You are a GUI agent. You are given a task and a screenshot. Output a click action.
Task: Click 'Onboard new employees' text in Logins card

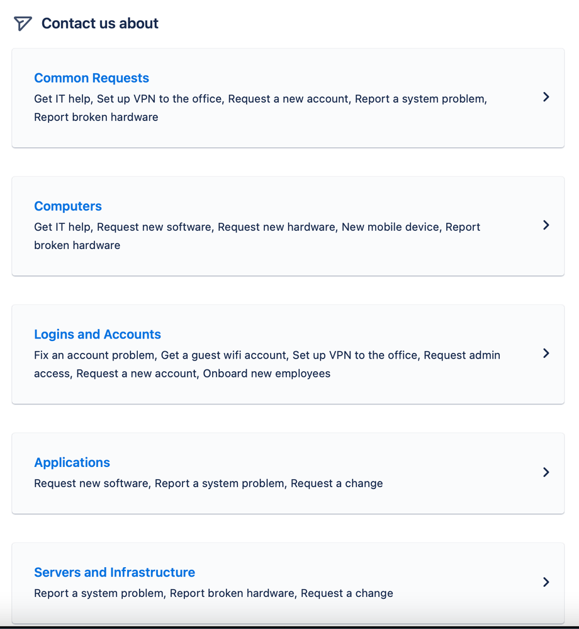point(267,374)
